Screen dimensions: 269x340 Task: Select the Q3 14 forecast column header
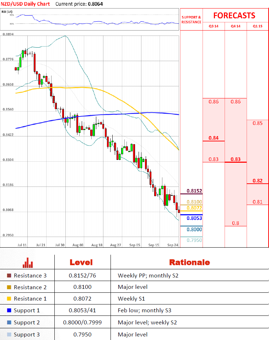coord(214,26)
